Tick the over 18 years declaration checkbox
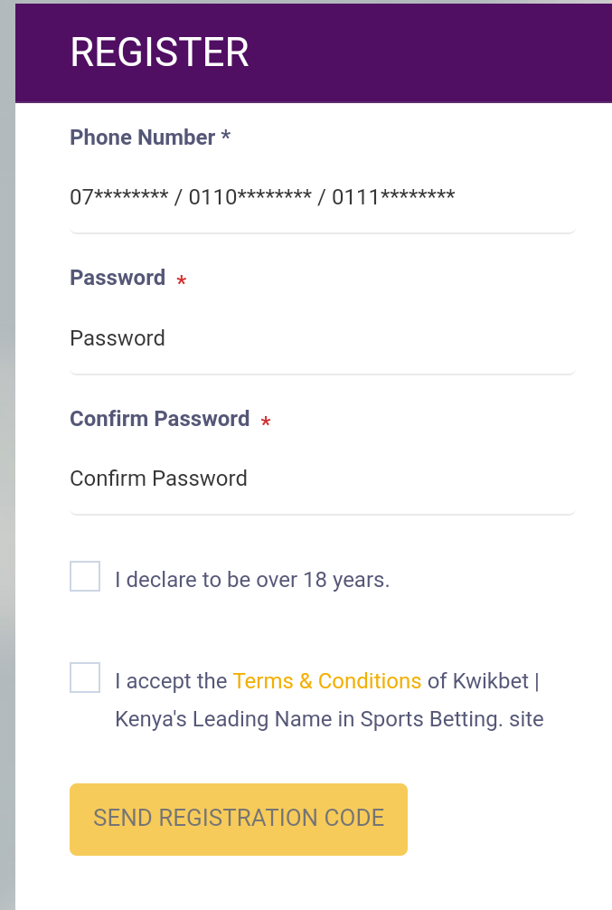 point(85,576)
